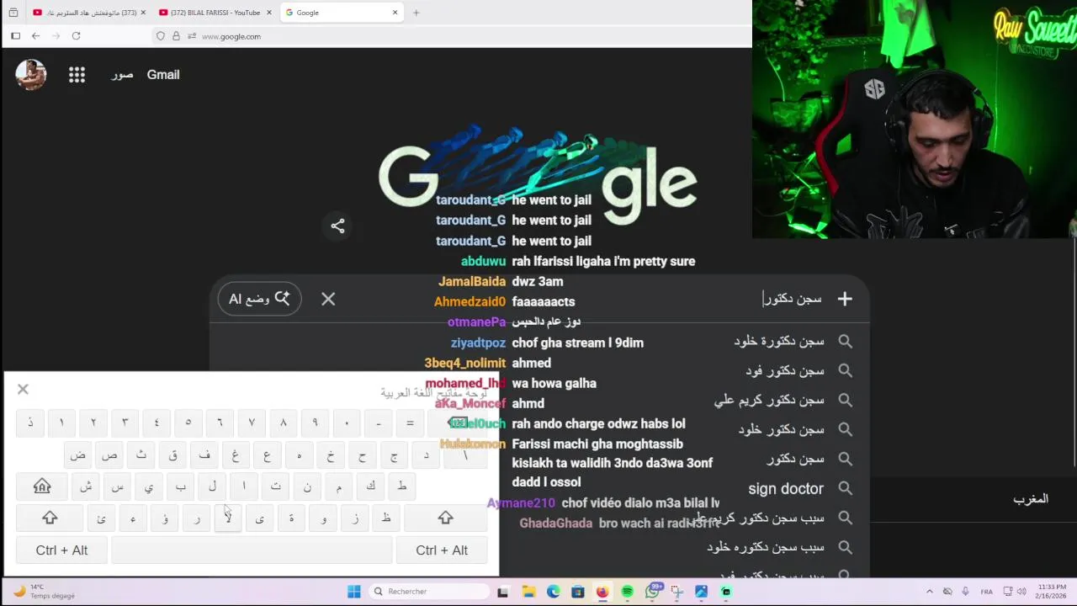1077x606 pixels.
Task: Click the plus icon in search box
Action: [845, 299]
